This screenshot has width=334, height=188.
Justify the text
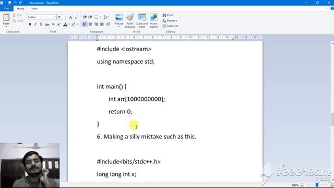[102, 25]
